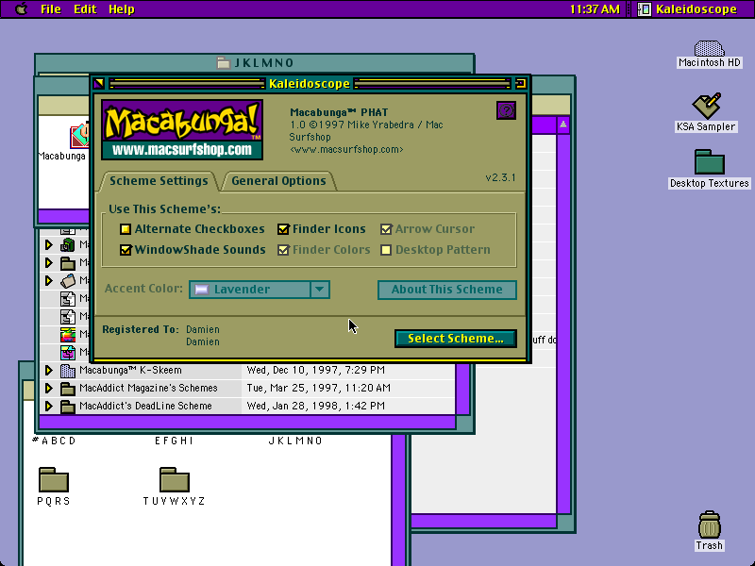755x566 pixels.
Task: Switch to the Scheme Settings tab
Action: (x=159, y=181)
